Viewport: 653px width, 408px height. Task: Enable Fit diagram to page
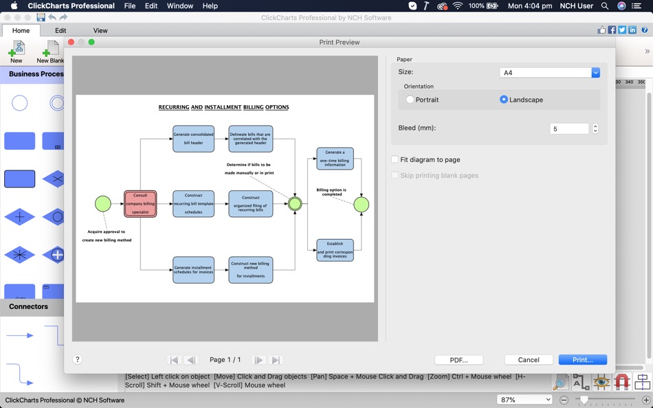click(x=425, y=159)
